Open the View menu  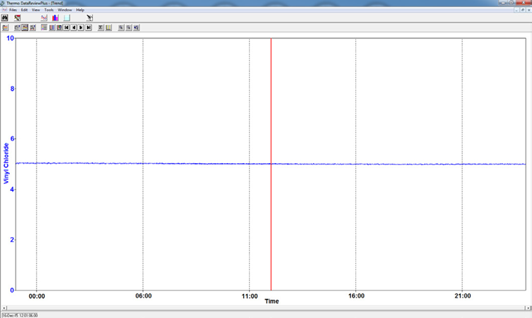coord(35,10)
